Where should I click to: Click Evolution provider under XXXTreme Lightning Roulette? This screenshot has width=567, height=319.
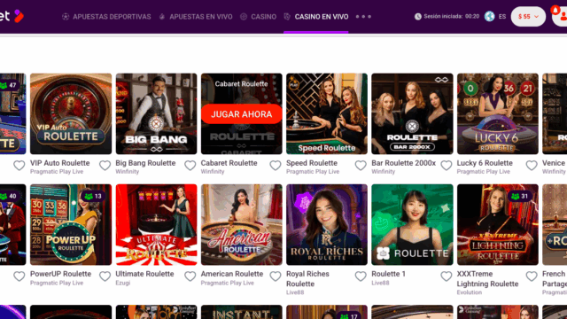[469, 292]
